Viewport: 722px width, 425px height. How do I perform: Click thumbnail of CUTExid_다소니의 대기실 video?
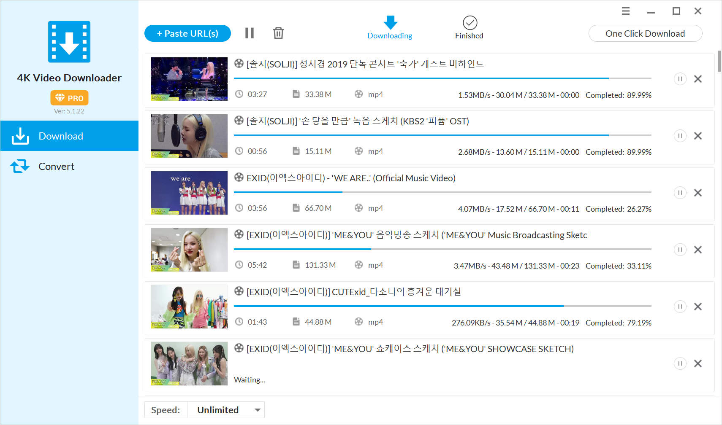click(x=189, y=307)
